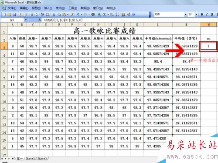This screenshot has width=218, height=163.
Task: Select the Format Painter brush icon
Action: click(72, 14)
